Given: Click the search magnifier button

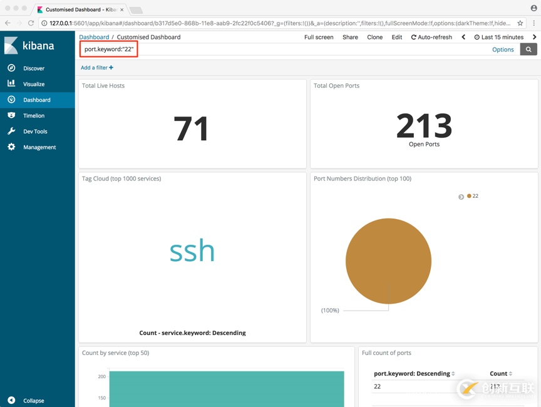Looking at the screenshot, I should pyautogui.click(x=528, y=49).
